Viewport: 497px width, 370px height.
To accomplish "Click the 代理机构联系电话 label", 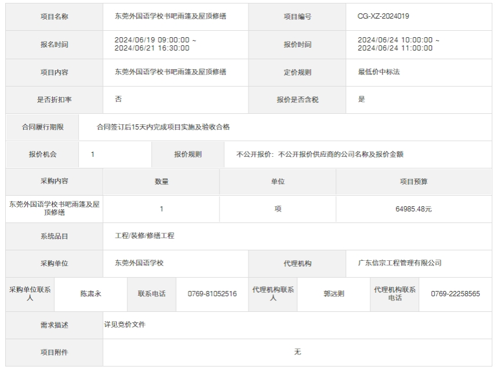I will [395, 294].
